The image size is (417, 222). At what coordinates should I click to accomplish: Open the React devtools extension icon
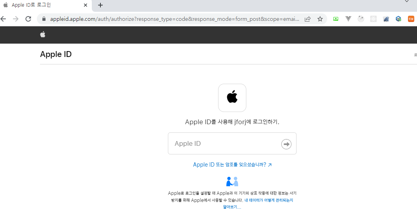tap(373, 19)
